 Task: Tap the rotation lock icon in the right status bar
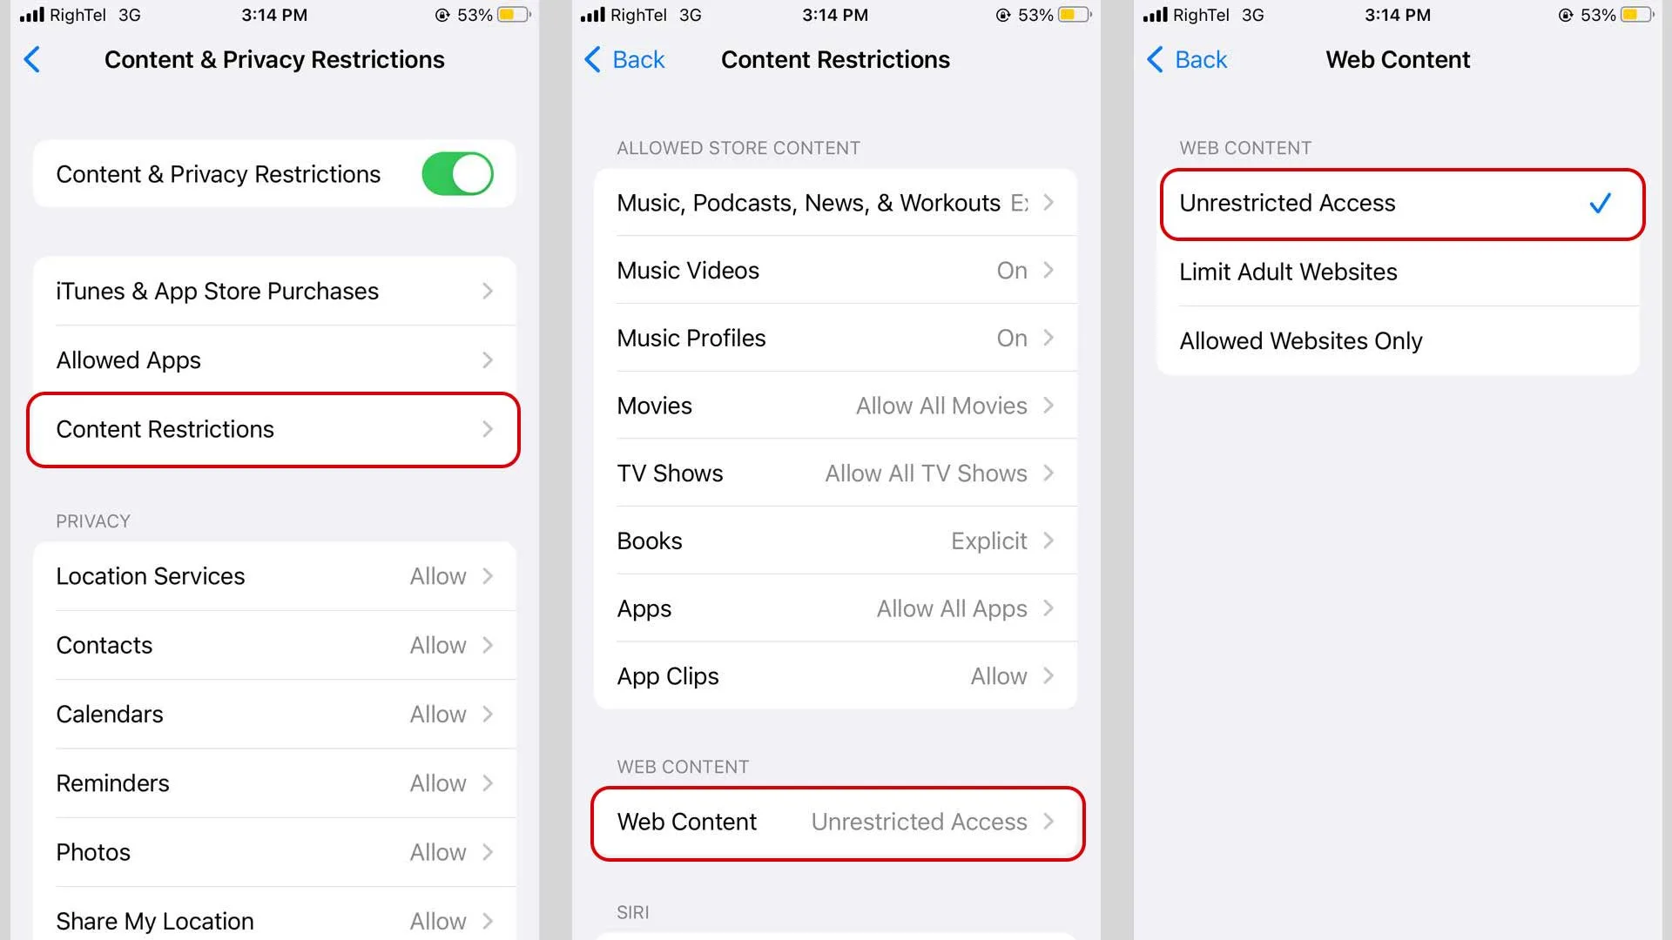[x=1566, y=15]
